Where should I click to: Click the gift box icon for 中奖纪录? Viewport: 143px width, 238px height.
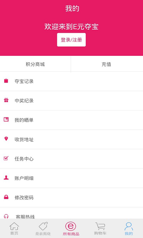tap(6, 100)
